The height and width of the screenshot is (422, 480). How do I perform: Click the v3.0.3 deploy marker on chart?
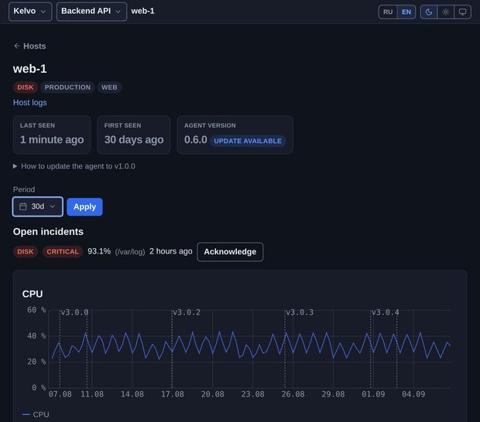click(x=300, y=312)
